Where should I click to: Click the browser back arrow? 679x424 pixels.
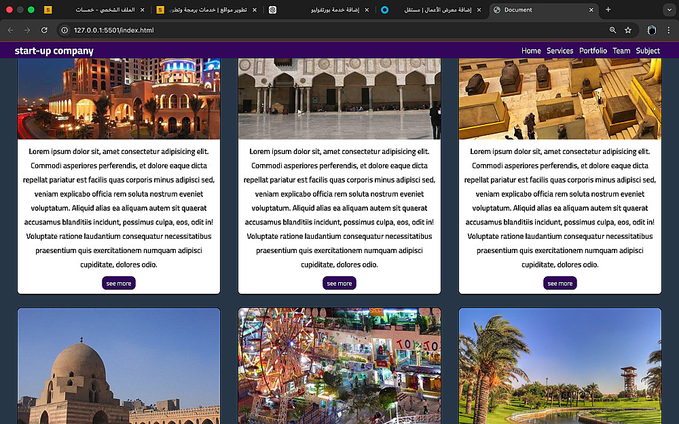[x=10, y=31]
